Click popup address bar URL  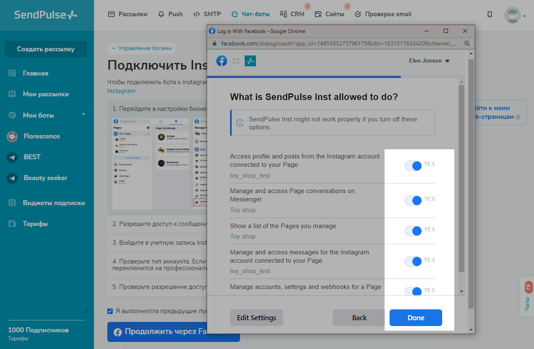[339, 43]
